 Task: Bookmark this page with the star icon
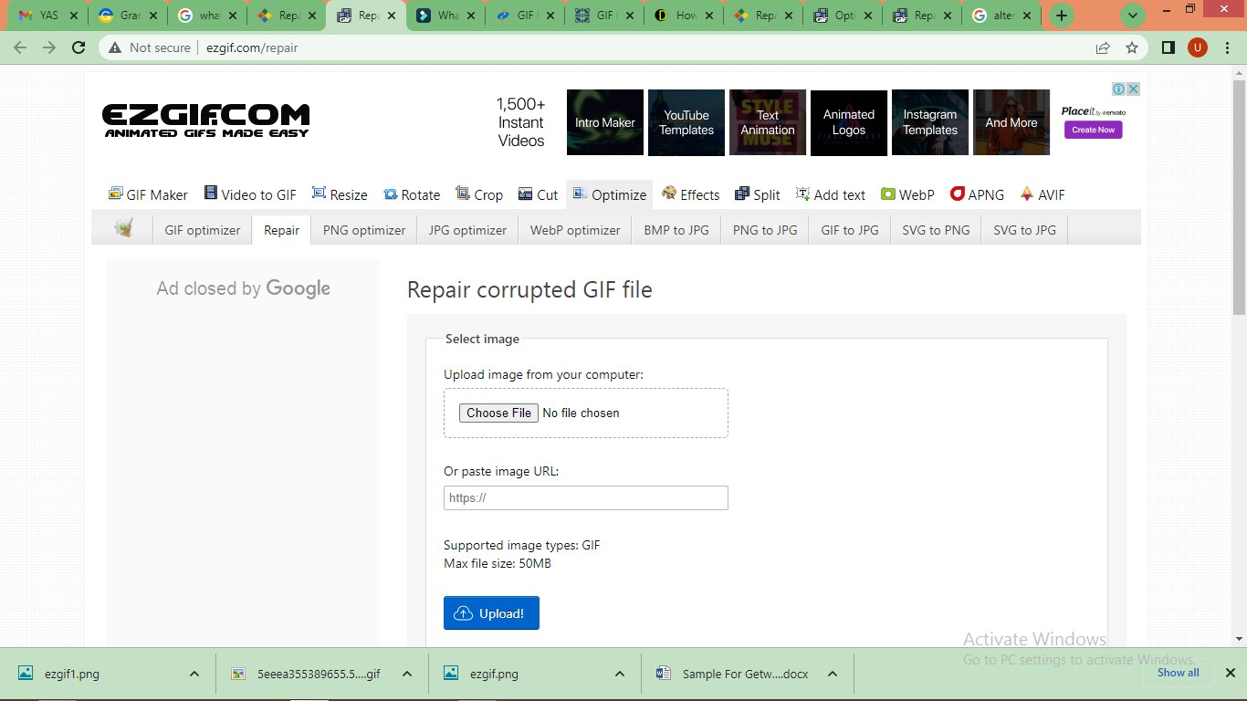(1132, 47)
